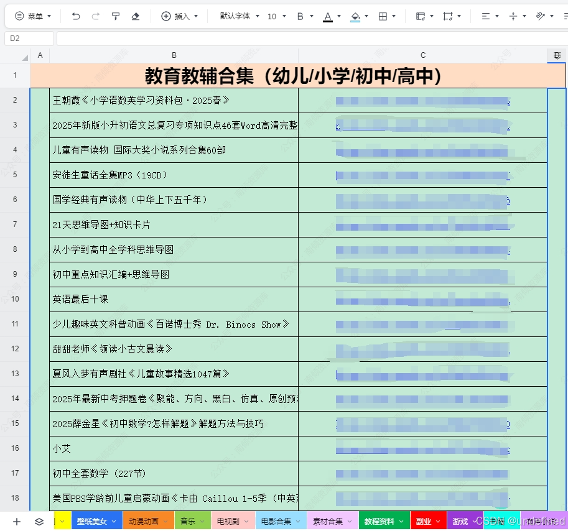Viewport: 568px width, 531px height.
Task: Click the cell borders grid icon
Action: [x=383, y=16]
